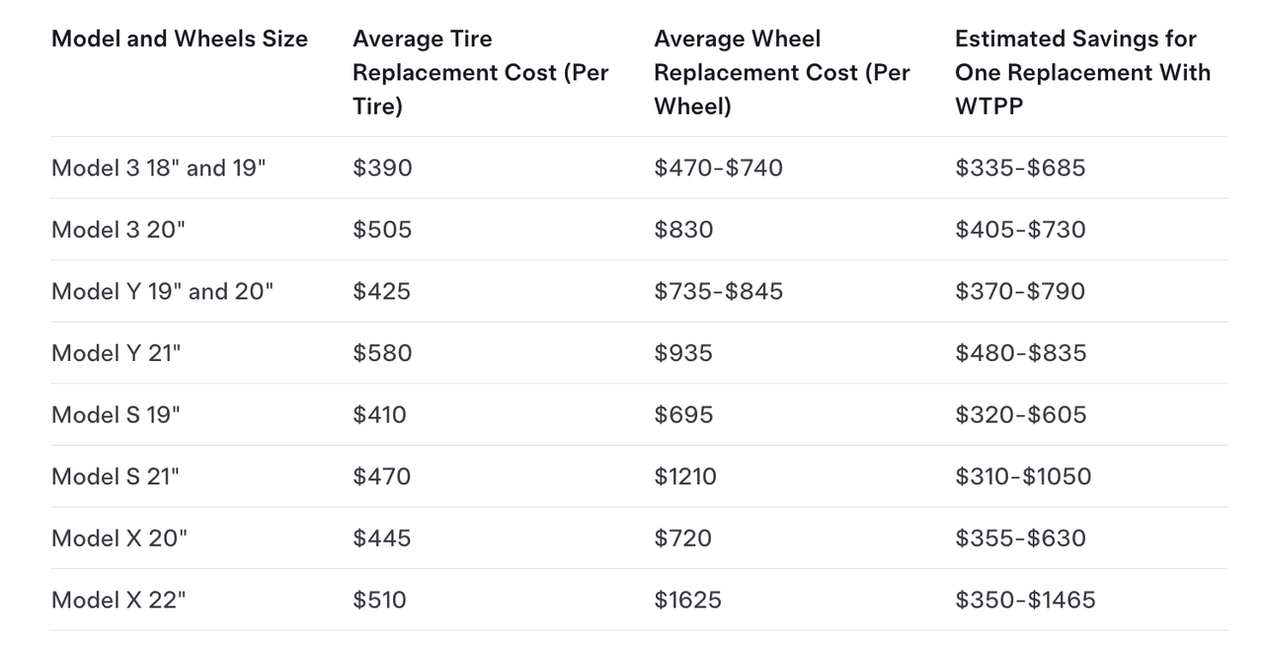This screenshot has width=1264, height=646.
Task: Select the Model Y 21" row label
Action: 117,353
